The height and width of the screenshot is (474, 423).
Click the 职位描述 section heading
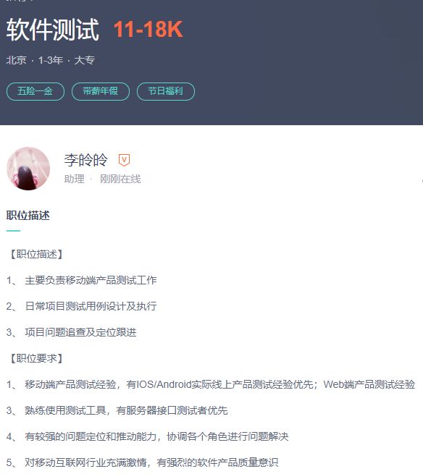[x=28, y=216]
